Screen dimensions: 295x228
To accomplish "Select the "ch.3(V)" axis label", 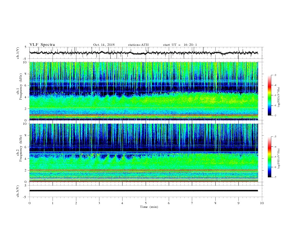I will [18, 191].
